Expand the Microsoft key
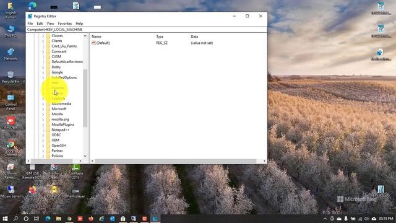 click(x=43, y=109)
